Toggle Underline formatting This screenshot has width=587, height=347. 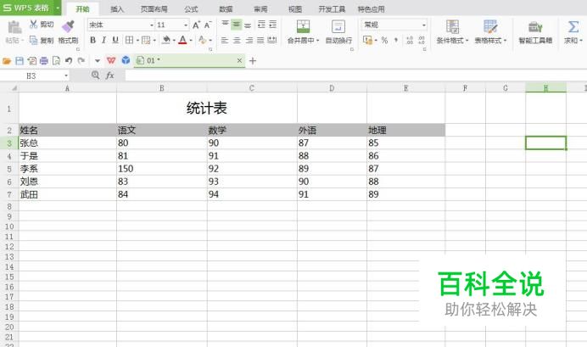(115, 40)
